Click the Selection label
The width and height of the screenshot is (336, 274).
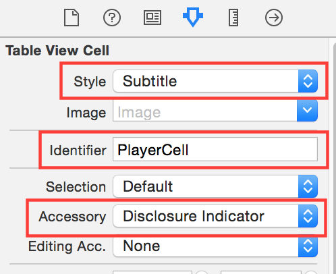pyautogui.click(x=76, y=187)
